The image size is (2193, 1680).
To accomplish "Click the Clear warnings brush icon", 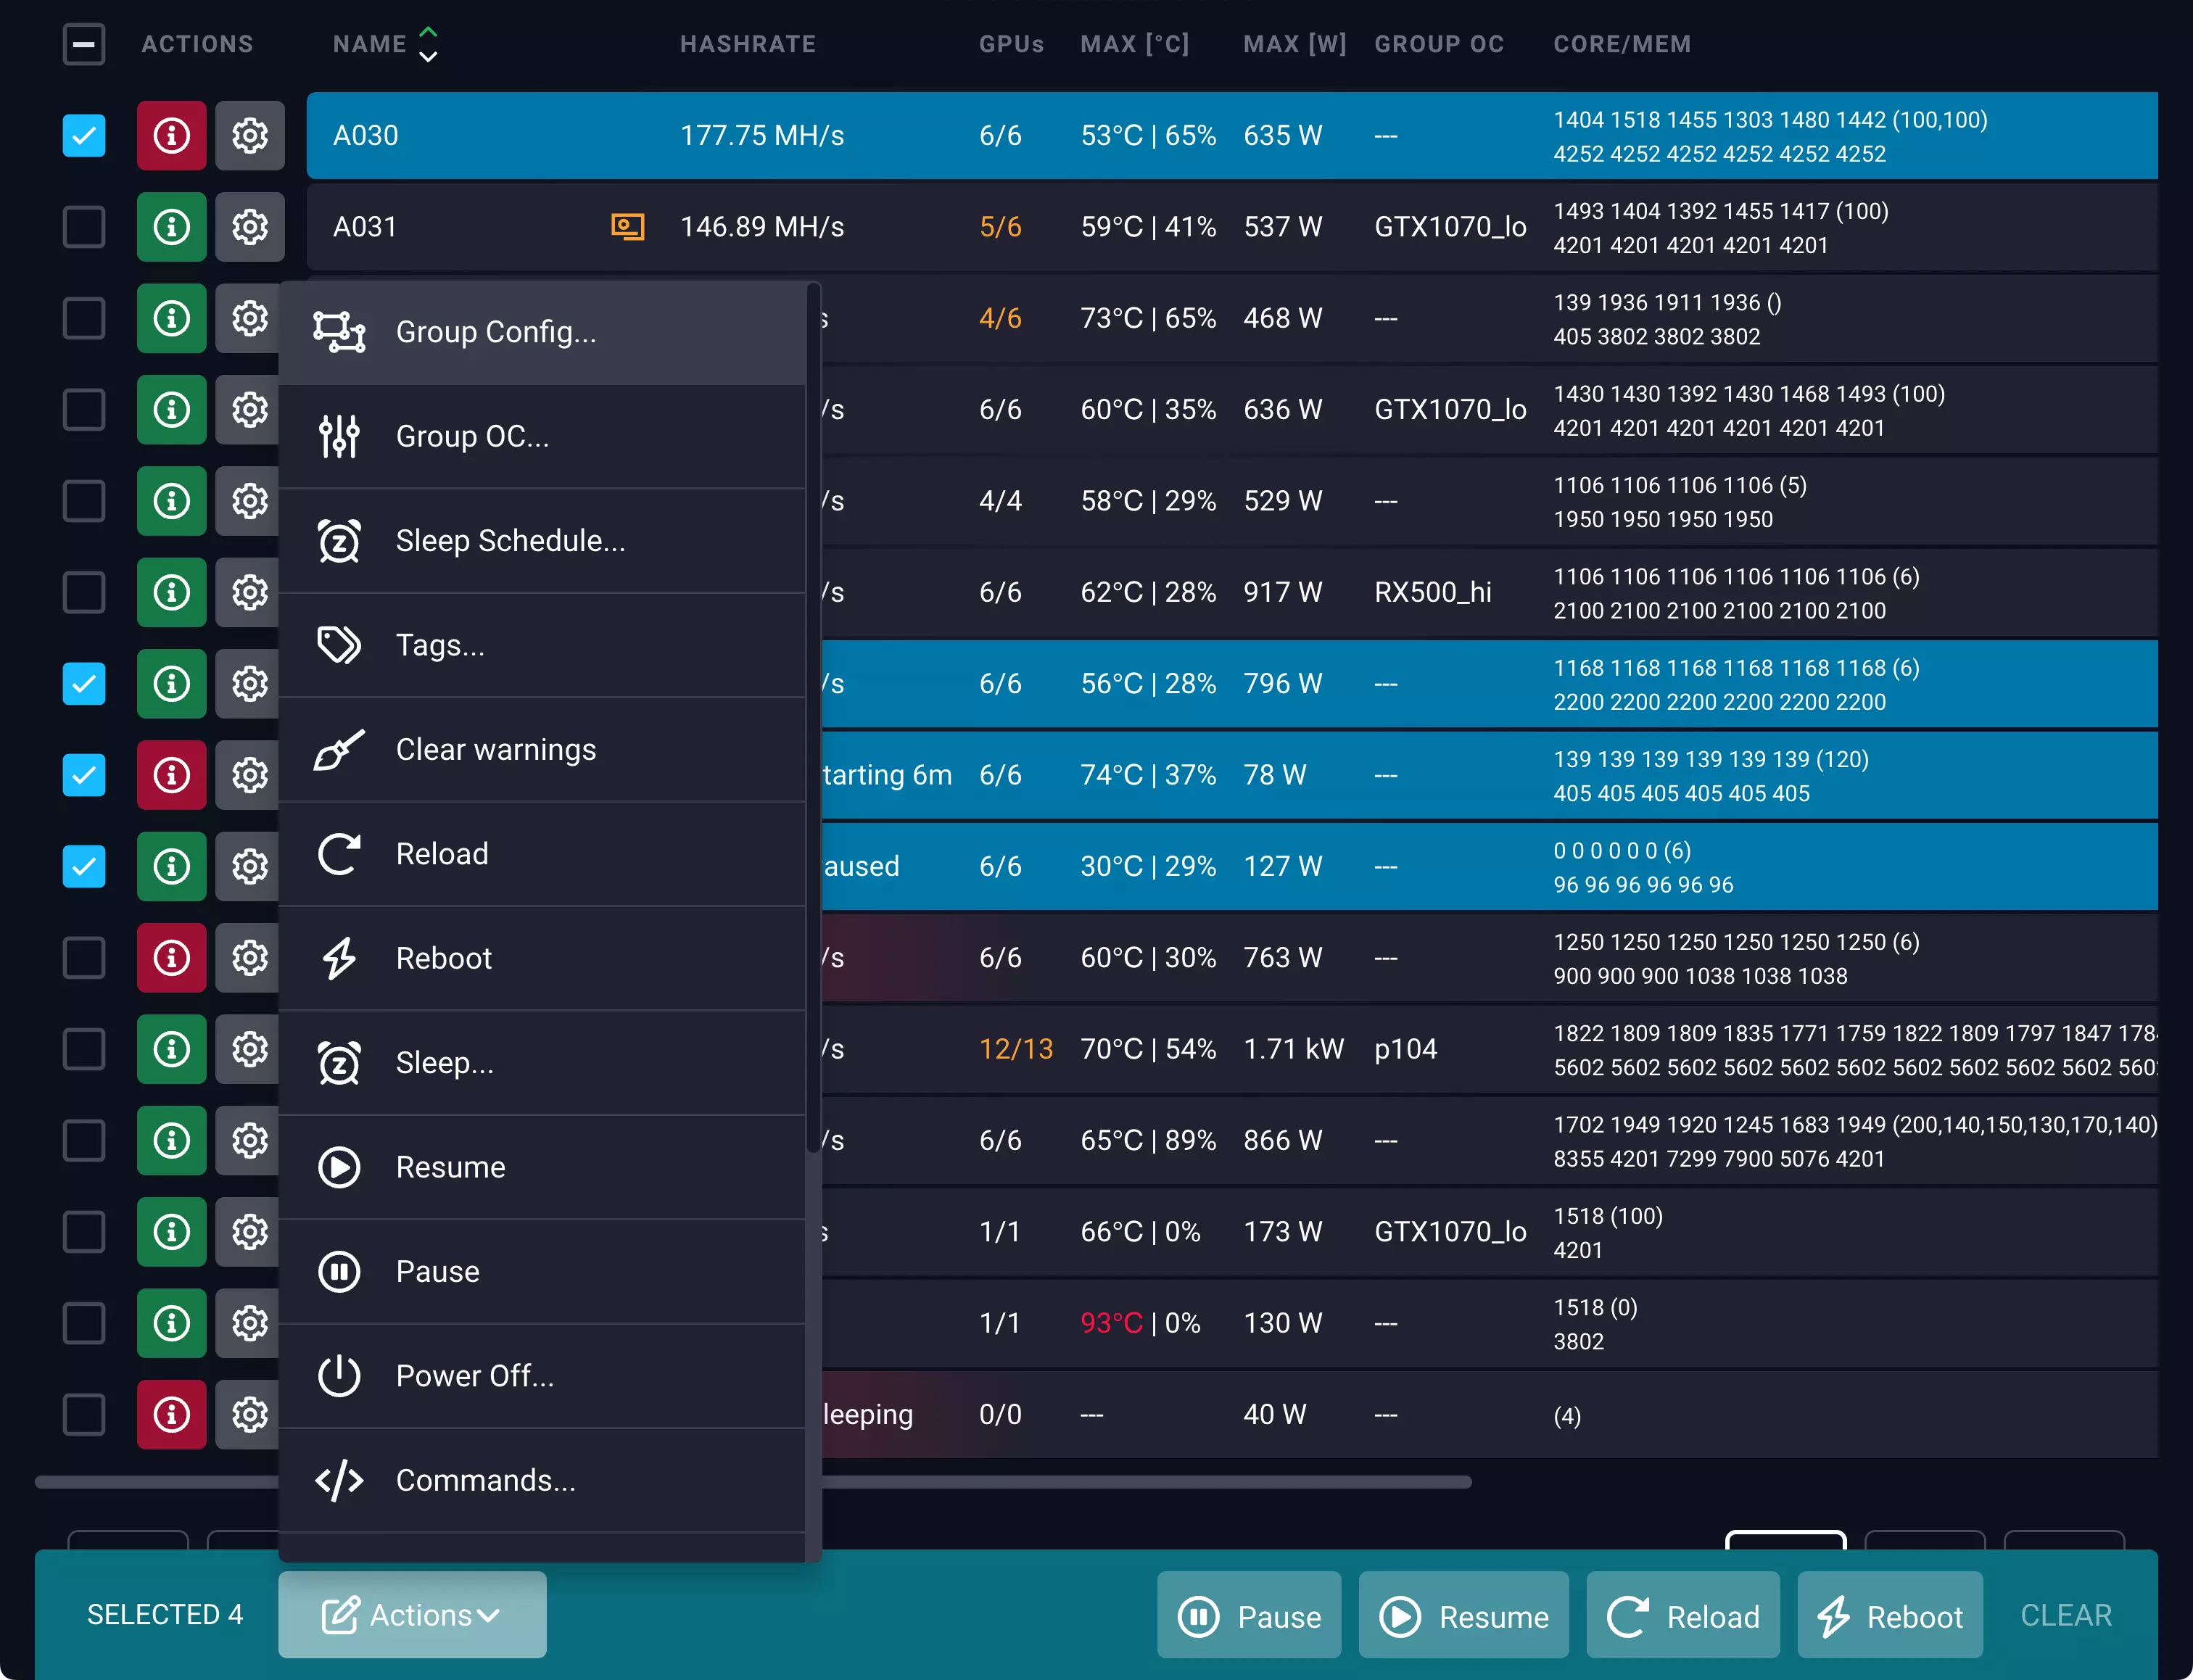I will 339,750.
